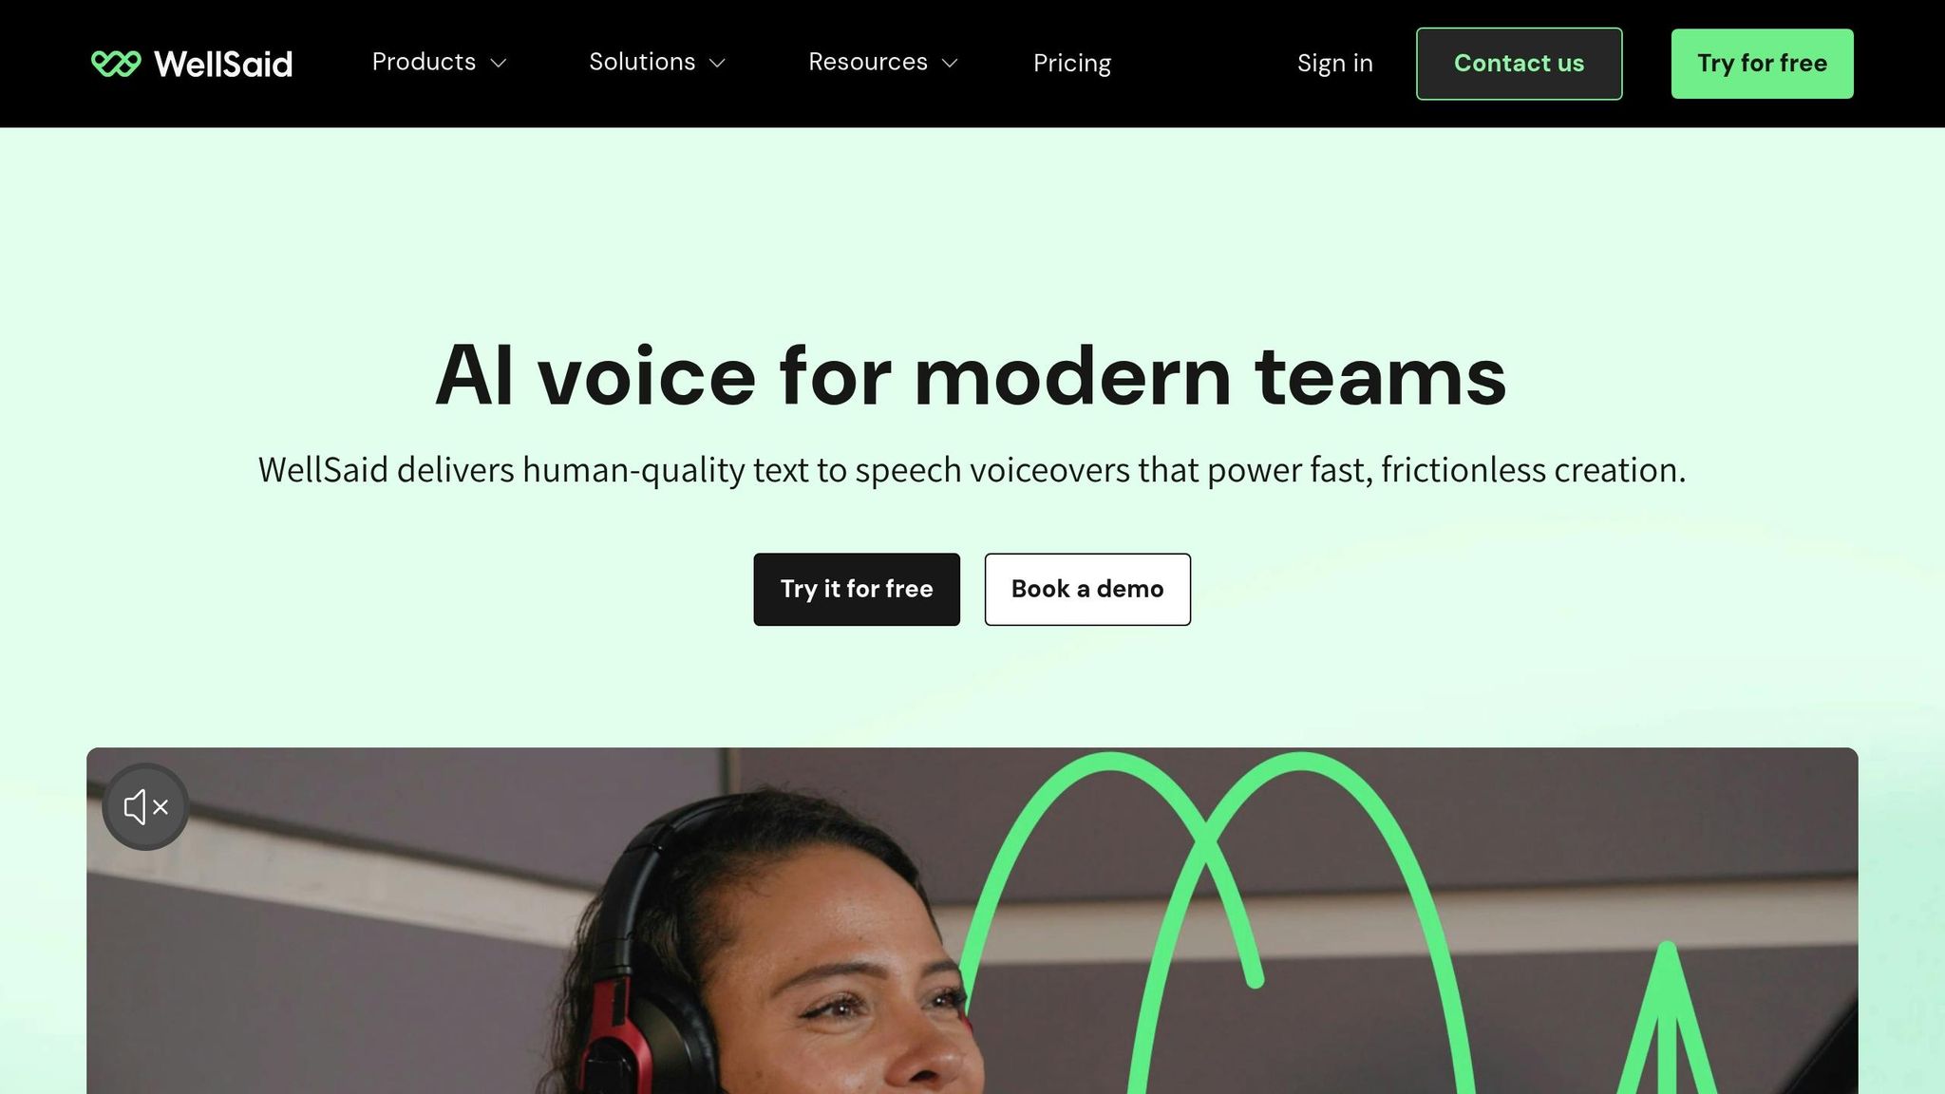
Task: Click the WellSaid heart logo icon
Action: point(116,64)
